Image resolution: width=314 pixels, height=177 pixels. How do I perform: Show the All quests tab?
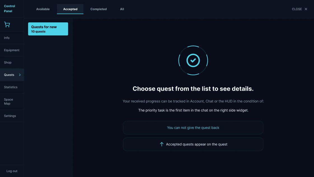tap(122, 9)
